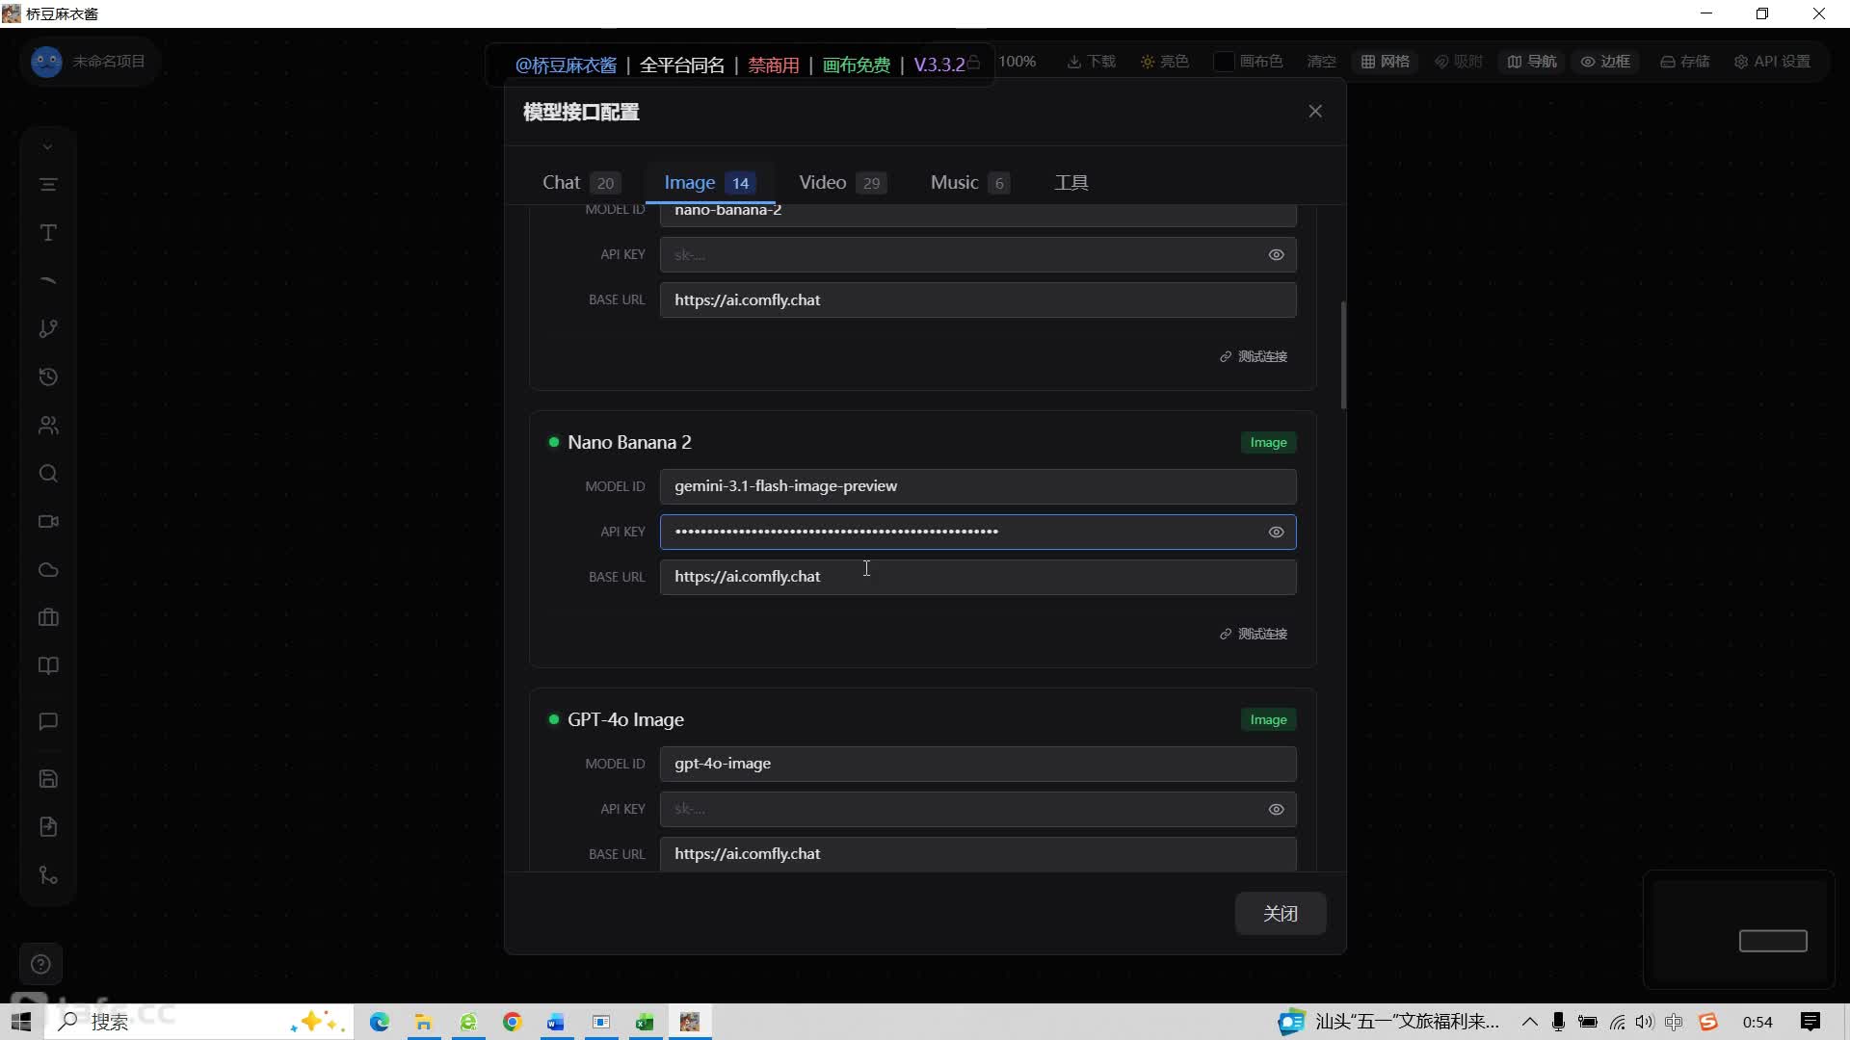
Task: Expand the system tray hidden icons
Action: click(x=1529, y=1022)
